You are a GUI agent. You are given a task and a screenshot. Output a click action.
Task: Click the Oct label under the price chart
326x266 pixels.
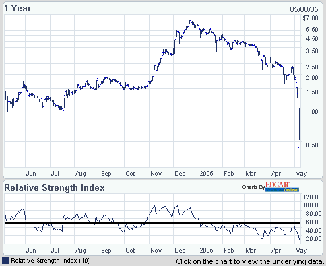pyautogui.click(x=130, y=174)
